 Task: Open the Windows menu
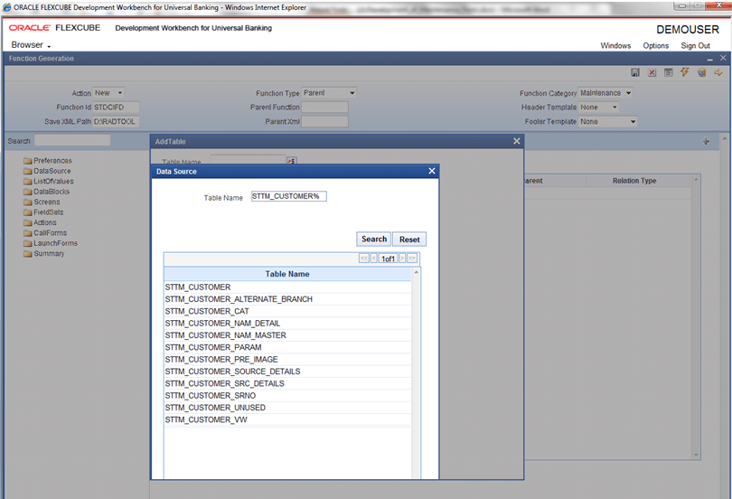pyautogui.click(x=615, y=46)
